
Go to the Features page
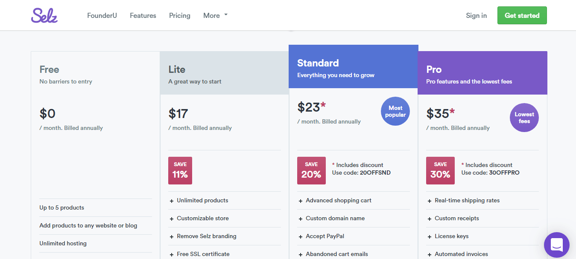(x=143, y=15)
